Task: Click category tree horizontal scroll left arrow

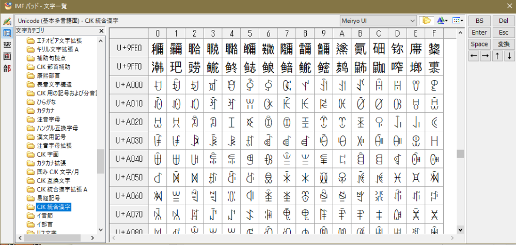Action: click(x=20, y=238)
